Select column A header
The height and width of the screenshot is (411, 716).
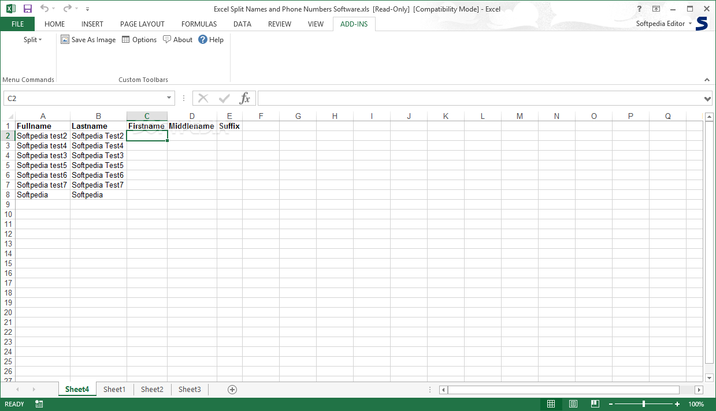[43, 116]
